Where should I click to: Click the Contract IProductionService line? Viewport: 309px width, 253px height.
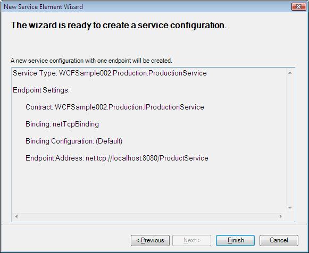pyautogui.click(x=115, y=107)
